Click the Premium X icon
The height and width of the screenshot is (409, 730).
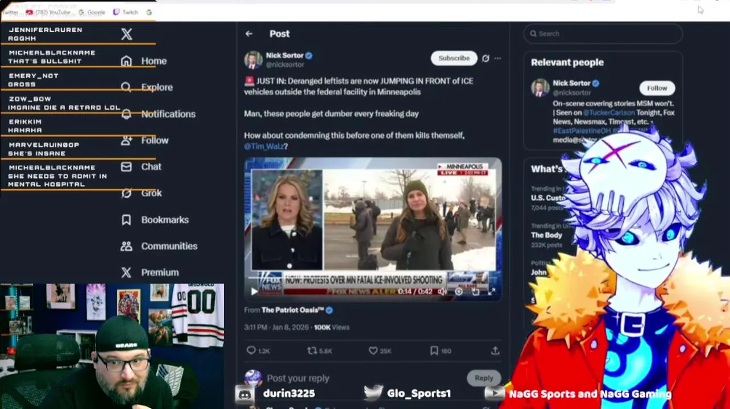point(126,273)
